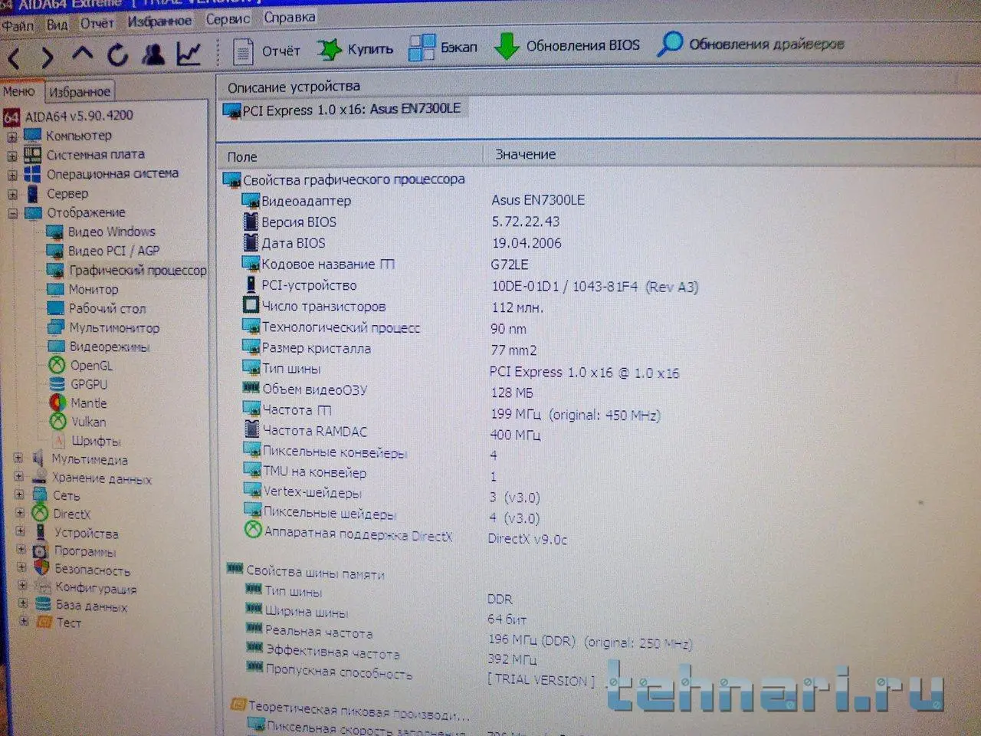981x736 pixels.
Task: Collapse the Отображение tree node
Action: click(13, 214)
